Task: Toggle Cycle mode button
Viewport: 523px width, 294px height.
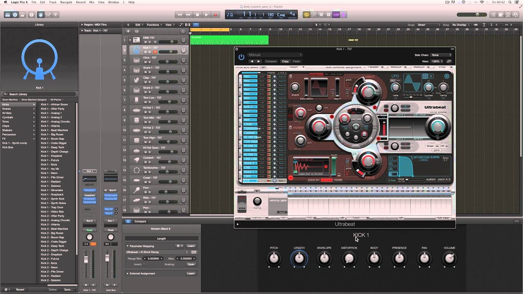Action: coord(306,15)
